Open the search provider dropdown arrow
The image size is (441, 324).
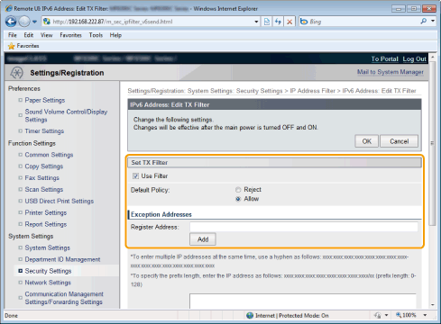tap(433, 22)
